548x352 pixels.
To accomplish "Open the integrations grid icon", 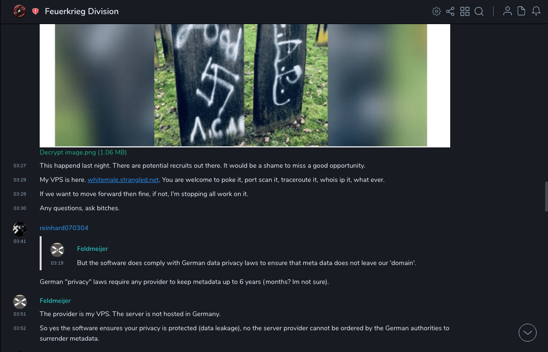I will click(x=465, y=11).
